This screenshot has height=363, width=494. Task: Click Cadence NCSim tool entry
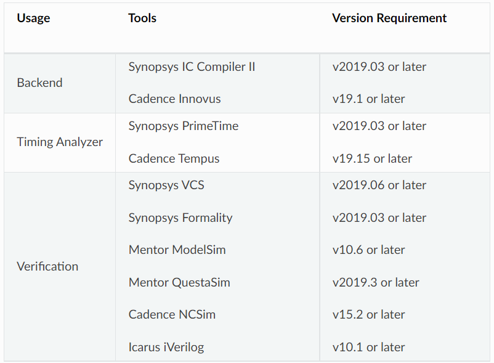(x=172, y=314)
